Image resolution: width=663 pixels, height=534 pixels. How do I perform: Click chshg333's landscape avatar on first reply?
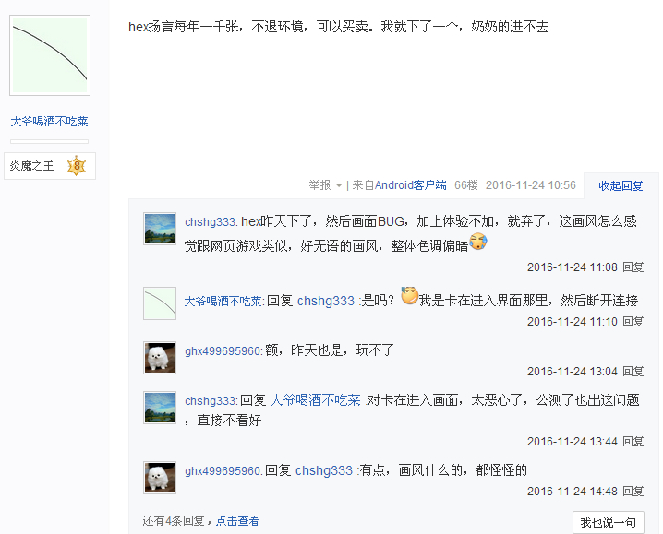(x=160, y=229)
